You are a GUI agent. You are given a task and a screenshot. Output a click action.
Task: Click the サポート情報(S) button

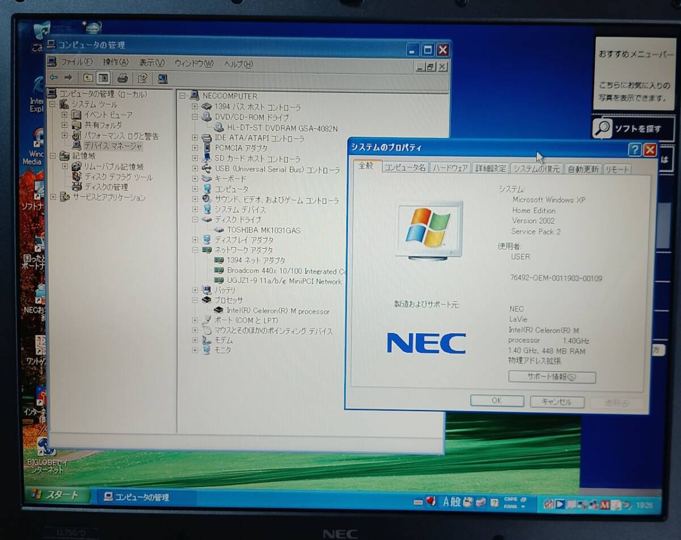[552, 377]
